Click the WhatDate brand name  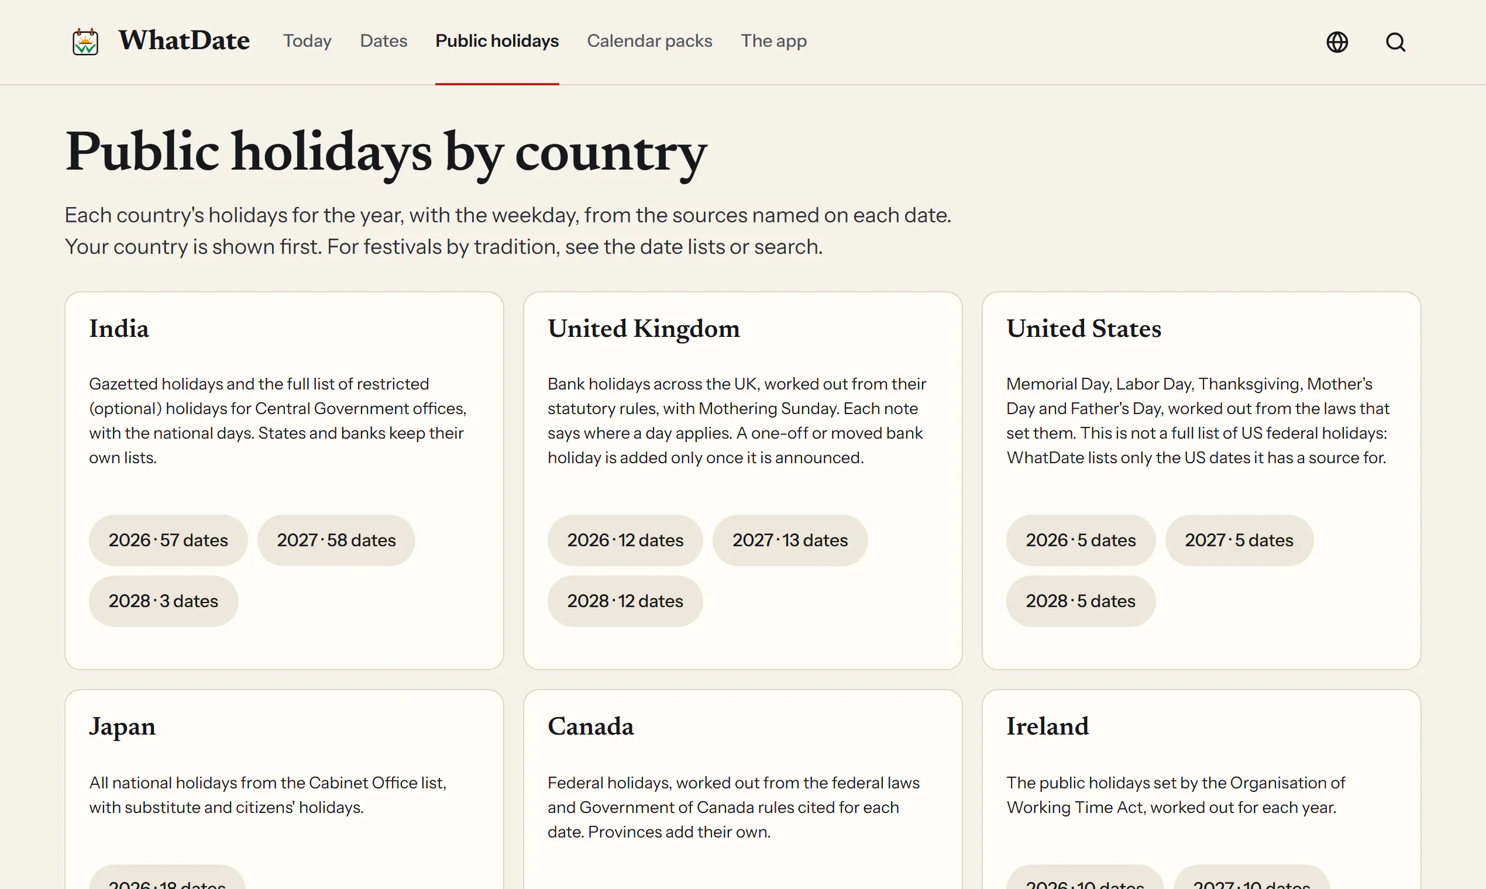click(184, 41)
